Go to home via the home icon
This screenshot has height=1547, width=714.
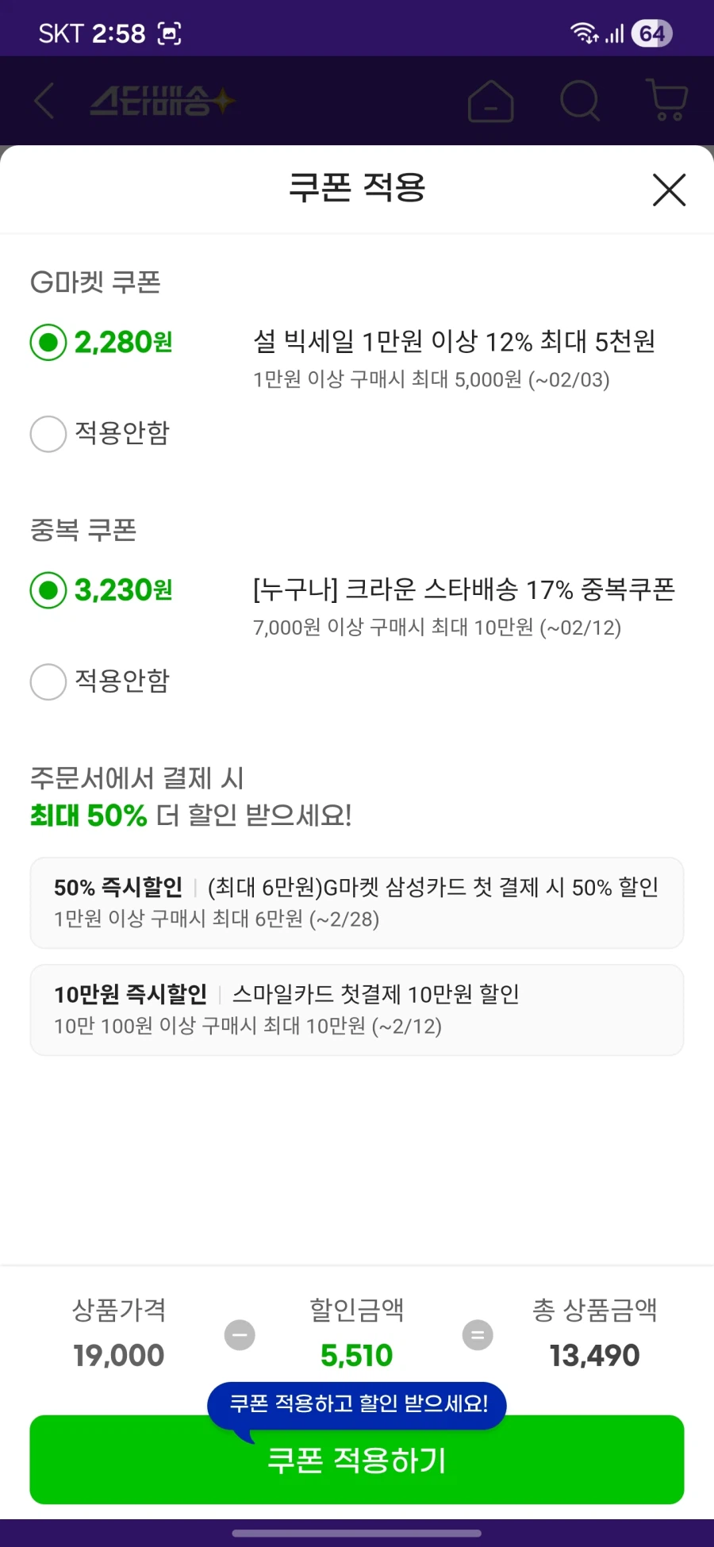click(491, 101)
